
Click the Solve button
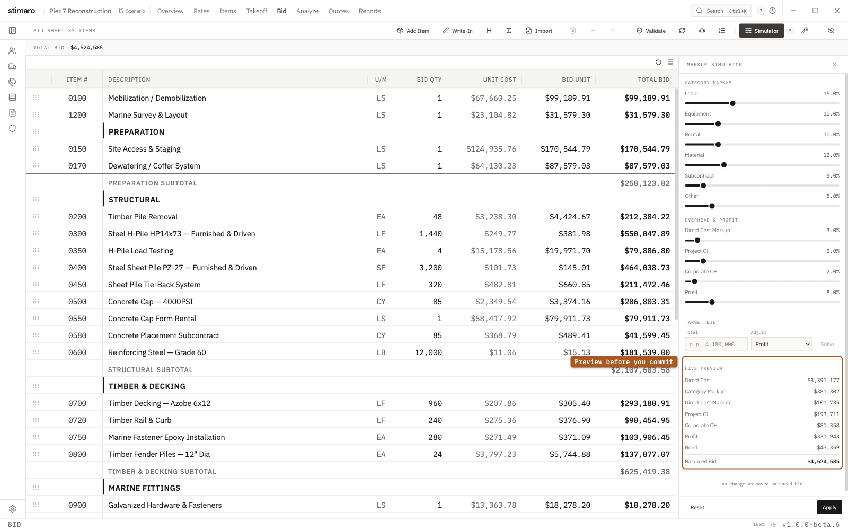tap(827, 344)
